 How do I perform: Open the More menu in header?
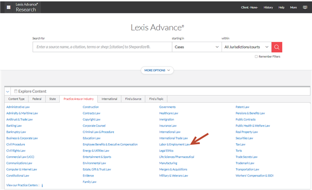tap(293, 7)
